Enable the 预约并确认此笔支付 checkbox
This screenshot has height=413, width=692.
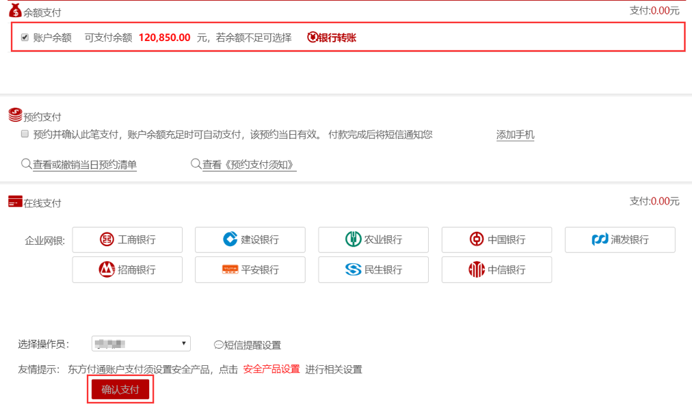click(25, 134)
